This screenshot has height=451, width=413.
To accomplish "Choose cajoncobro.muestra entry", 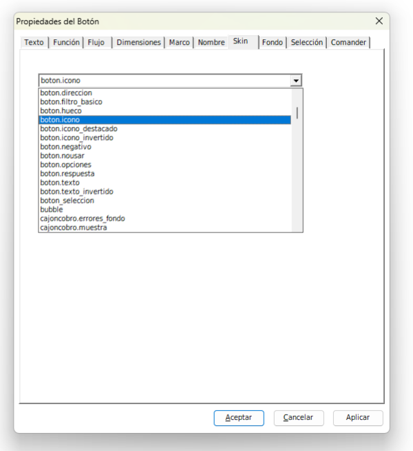I will pyautogui.click(x=165, y=228).
